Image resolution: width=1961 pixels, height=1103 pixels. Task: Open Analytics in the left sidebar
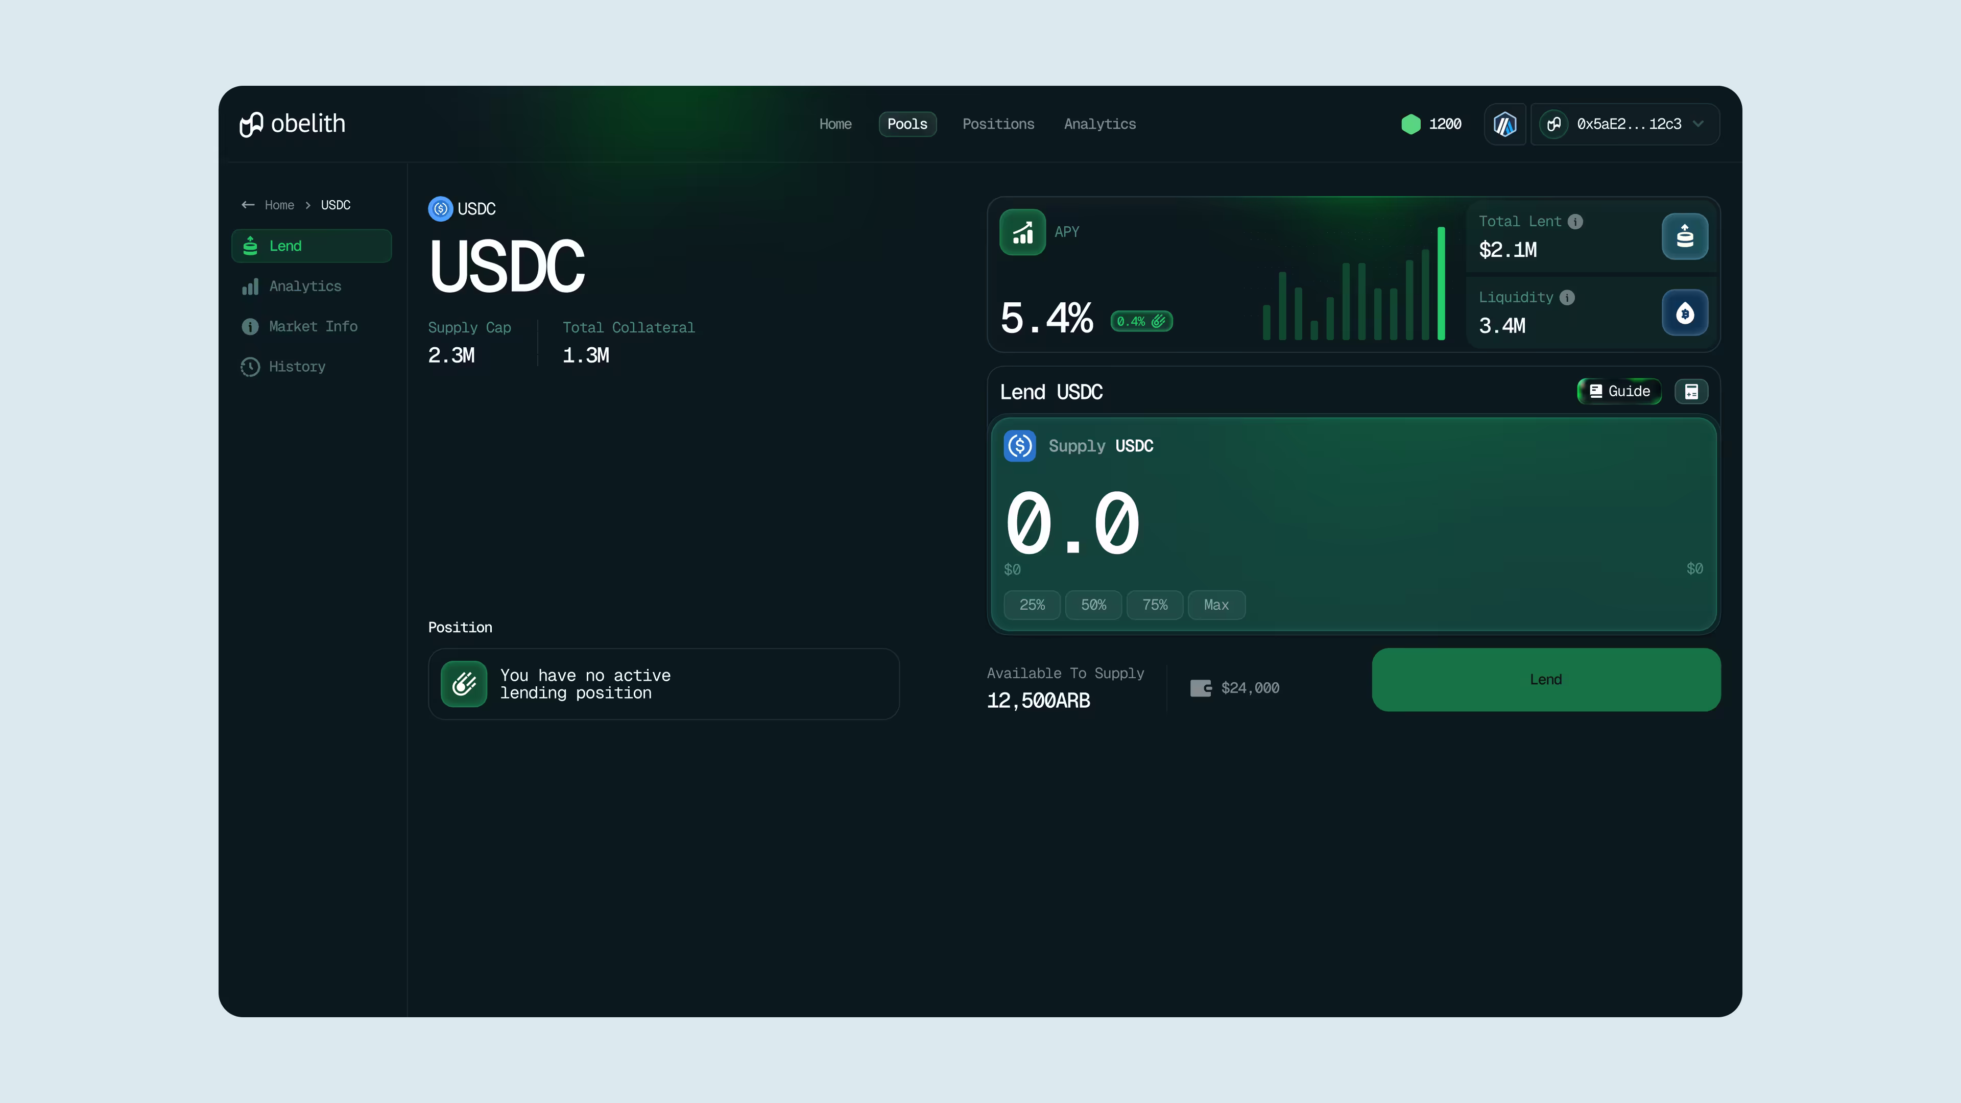[x=304, y=286]
